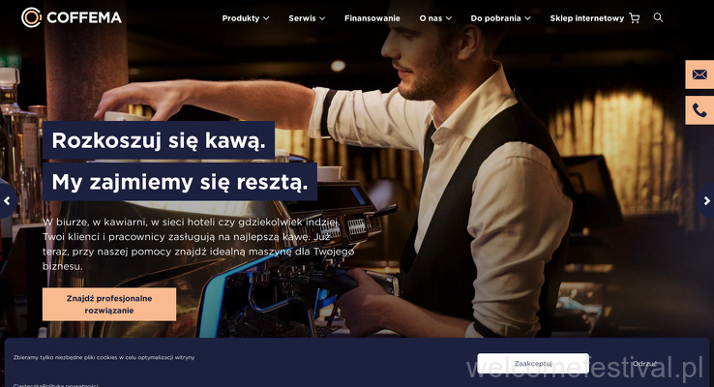This screenshot has height=387, width=714.
Task: Expand Do pobrania chevron menu
Action: [x=500, y=18]
